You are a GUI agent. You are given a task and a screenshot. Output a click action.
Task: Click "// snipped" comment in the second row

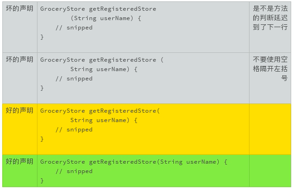pyautogui.click(x=74, y=79)
